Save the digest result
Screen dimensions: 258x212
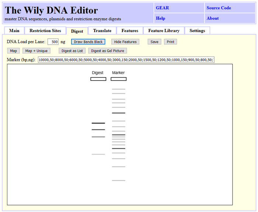154,42
